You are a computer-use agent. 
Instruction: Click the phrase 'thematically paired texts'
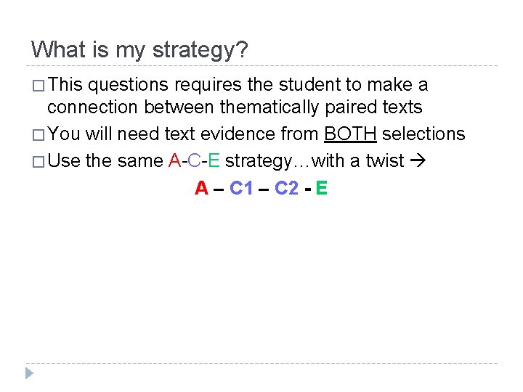[x=321, y=107]
